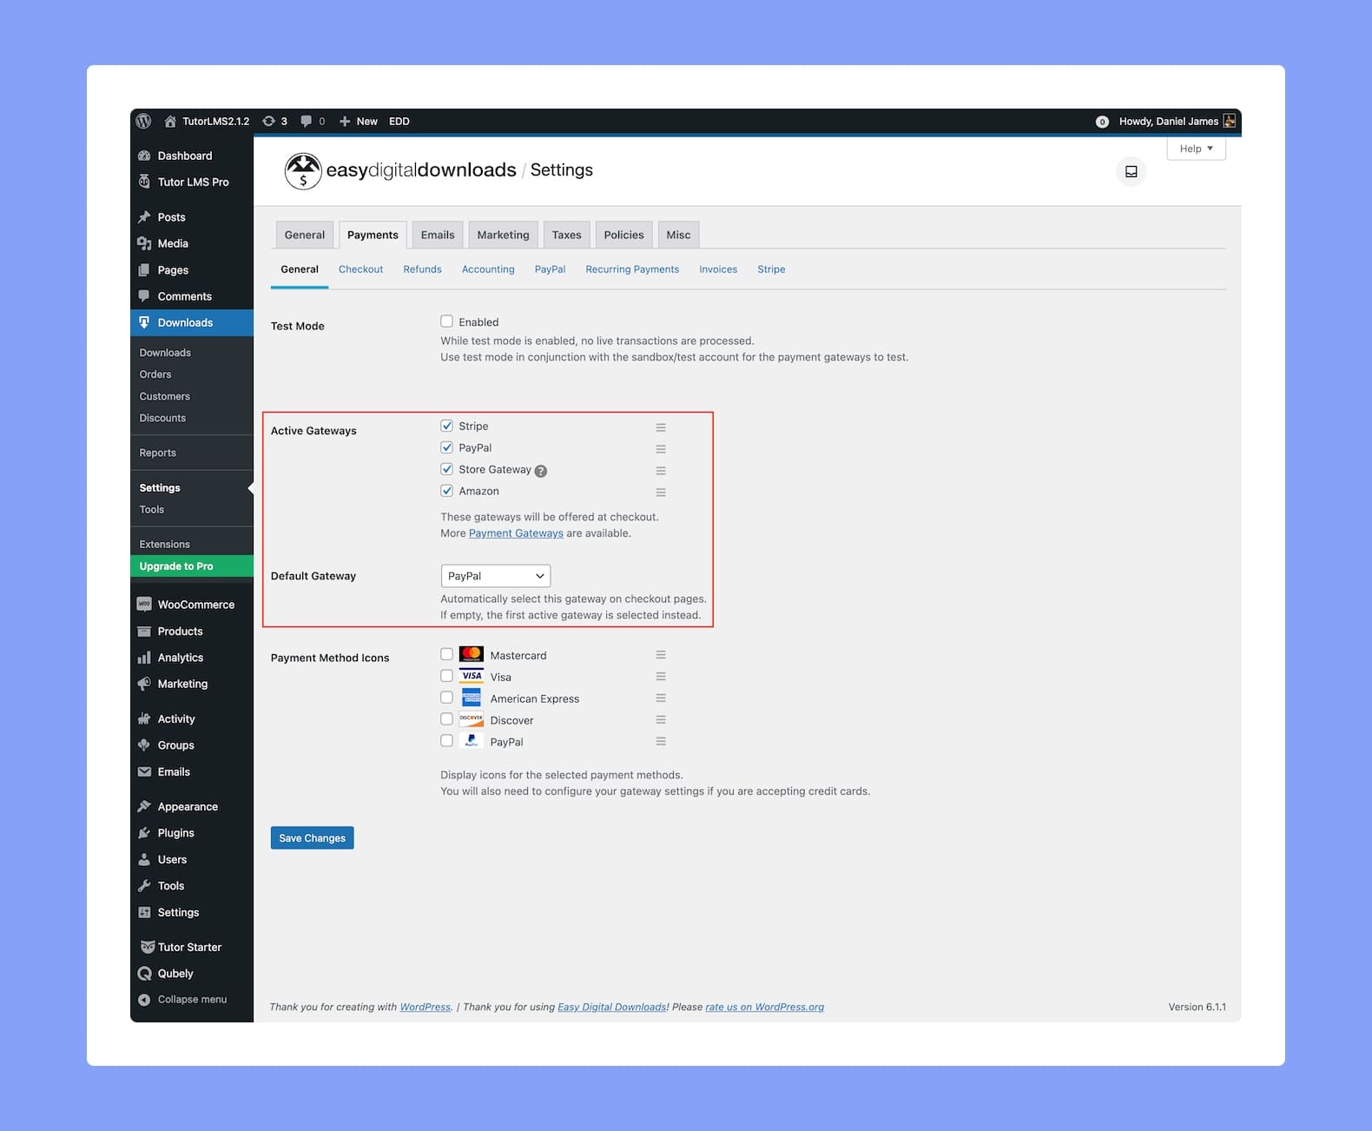Screen dimensions: 1372x1131
Task: Open the Accounting sub-tab
Action: pyautogui.click(x=488, y=269)
